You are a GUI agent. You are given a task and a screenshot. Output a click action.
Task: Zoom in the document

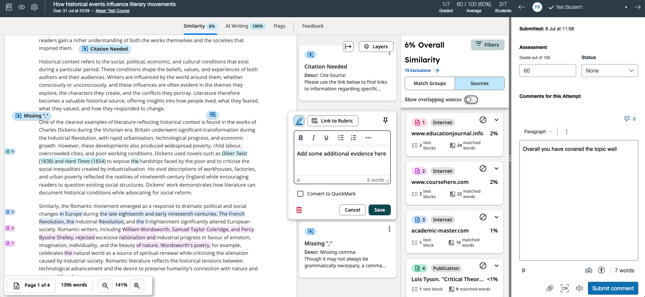pyautogui.click(x=137, y=286)
